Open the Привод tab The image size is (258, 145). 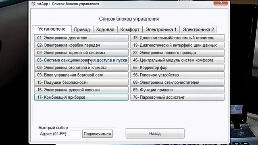(82, 29)
